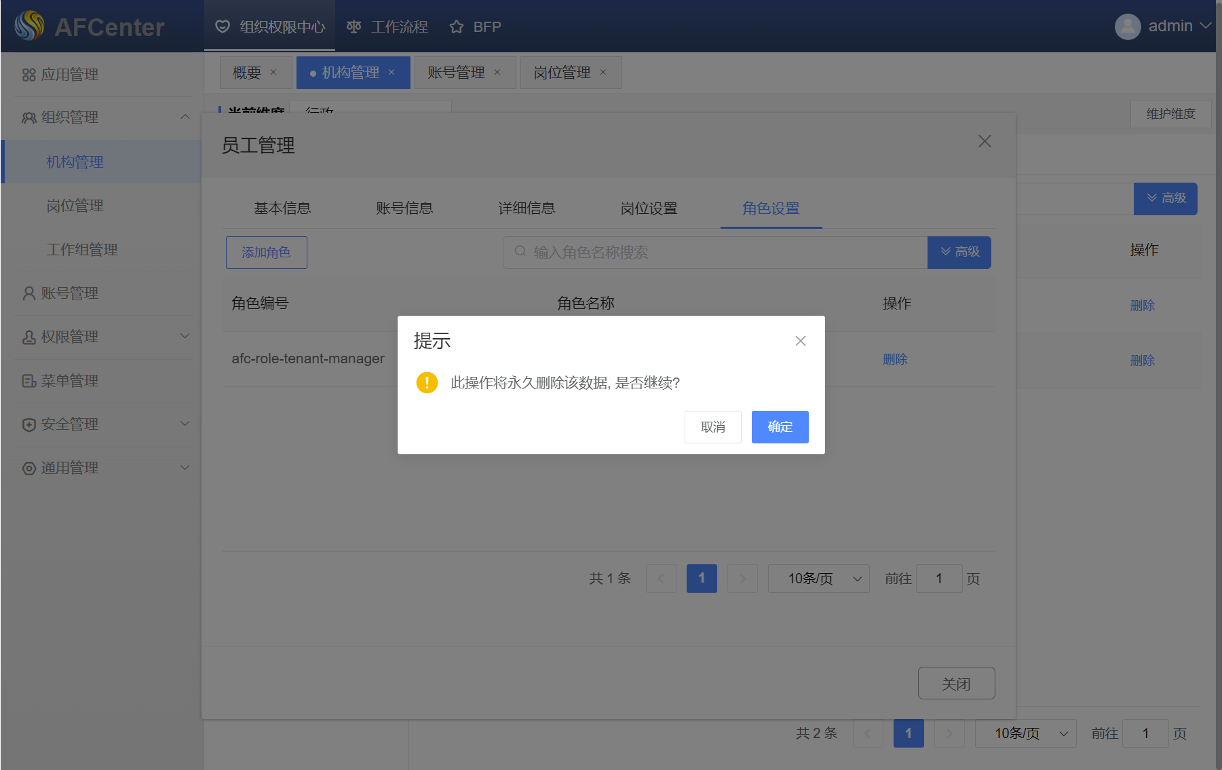1222x770 pixels.
Task: Expand the 权限管理 sidebar menu
Action: 185,336
